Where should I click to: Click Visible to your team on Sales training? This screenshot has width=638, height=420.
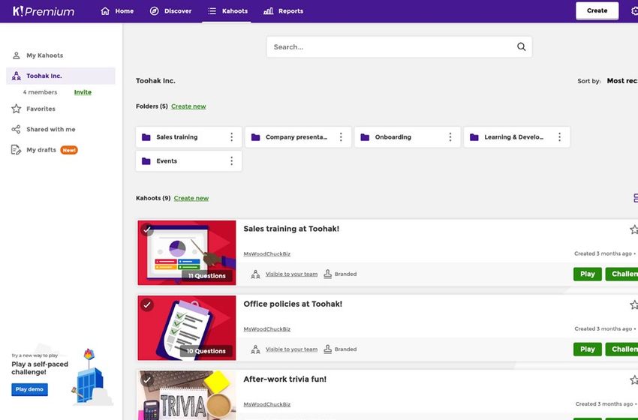click(291, 274)
